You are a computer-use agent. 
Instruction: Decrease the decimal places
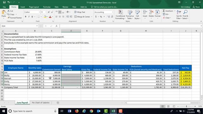pyautogui.click(x=112, y=17)
